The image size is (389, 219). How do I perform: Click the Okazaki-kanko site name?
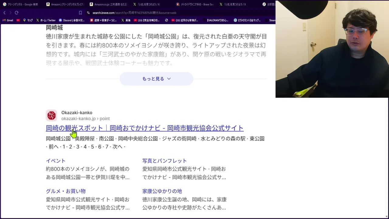(x=77, y=113)
